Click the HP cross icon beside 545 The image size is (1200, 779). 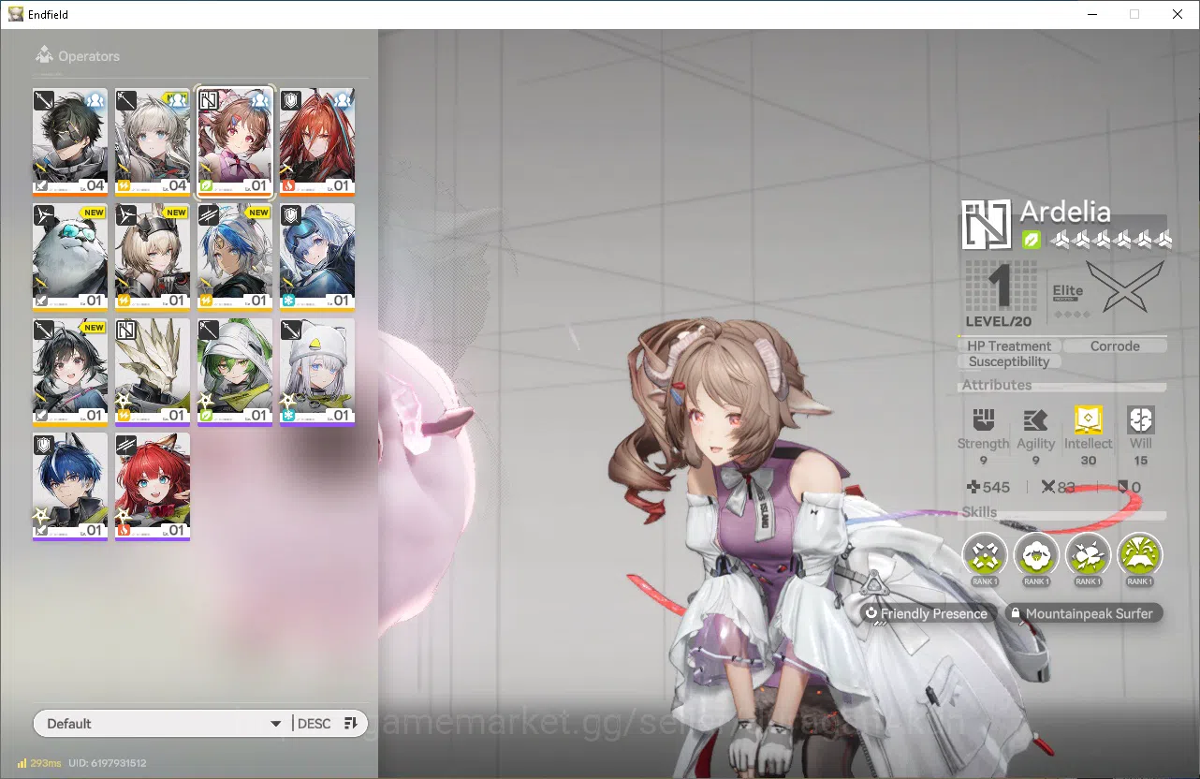coord(973,487)
